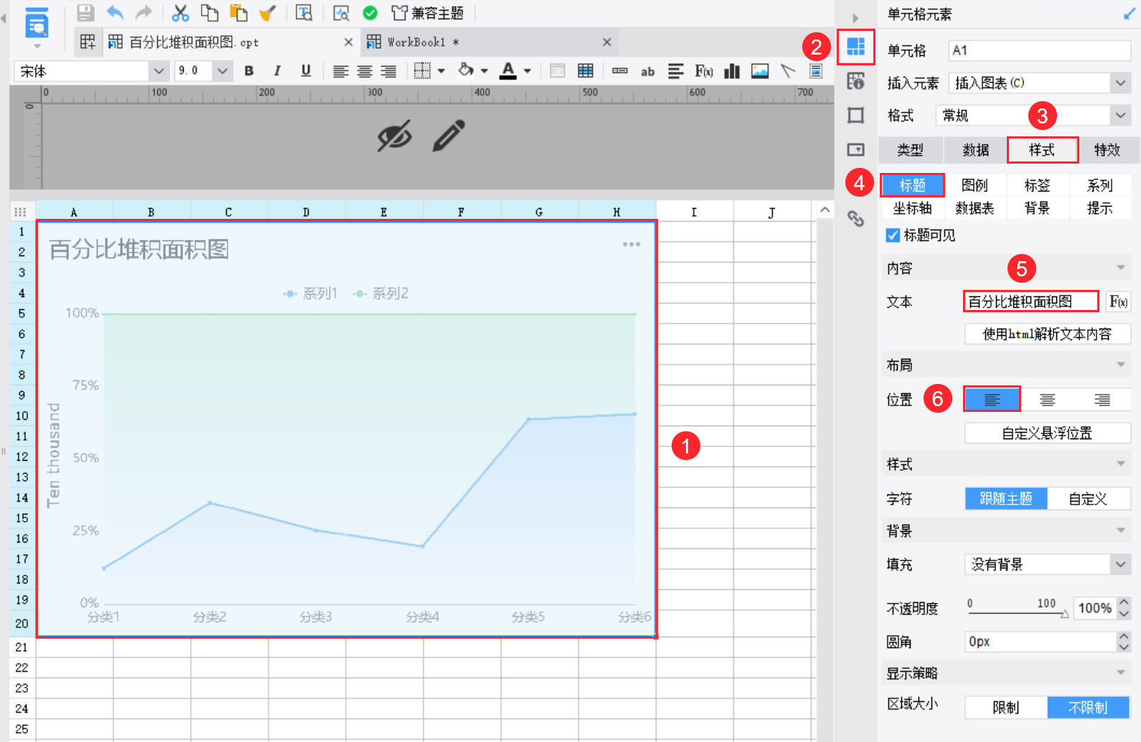This screenshot has width=1141, height=742.
Task: Open the font name 宋体 dropdown
Action: tap(159, 71)
